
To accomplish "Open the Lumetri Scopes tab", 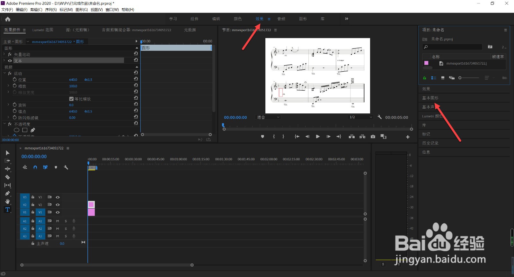I will (x=43, y=30).
